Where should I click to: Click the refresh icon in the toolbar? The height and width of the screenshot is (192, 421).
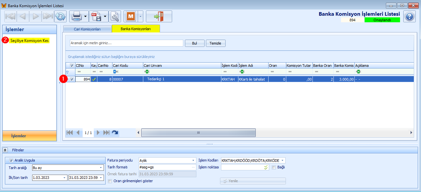tap(60, 16)
